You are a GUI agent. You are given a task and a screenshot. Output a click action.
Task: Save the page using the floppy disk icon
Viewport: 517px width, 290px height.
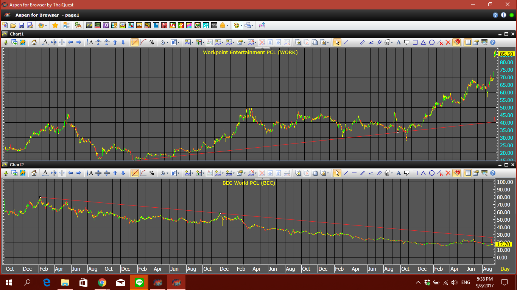pyautogui.click(x=22, y=25)
